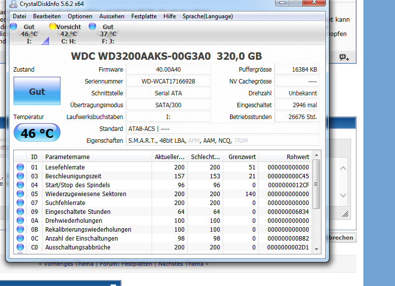Minimize the CrystalDiskInfo window
The image size is (395, 286).
pyautogui.click(x=282, y=2)
